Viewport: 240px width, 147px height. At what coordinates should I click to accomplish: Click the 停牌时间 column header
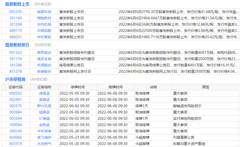(x=78, y=87)
